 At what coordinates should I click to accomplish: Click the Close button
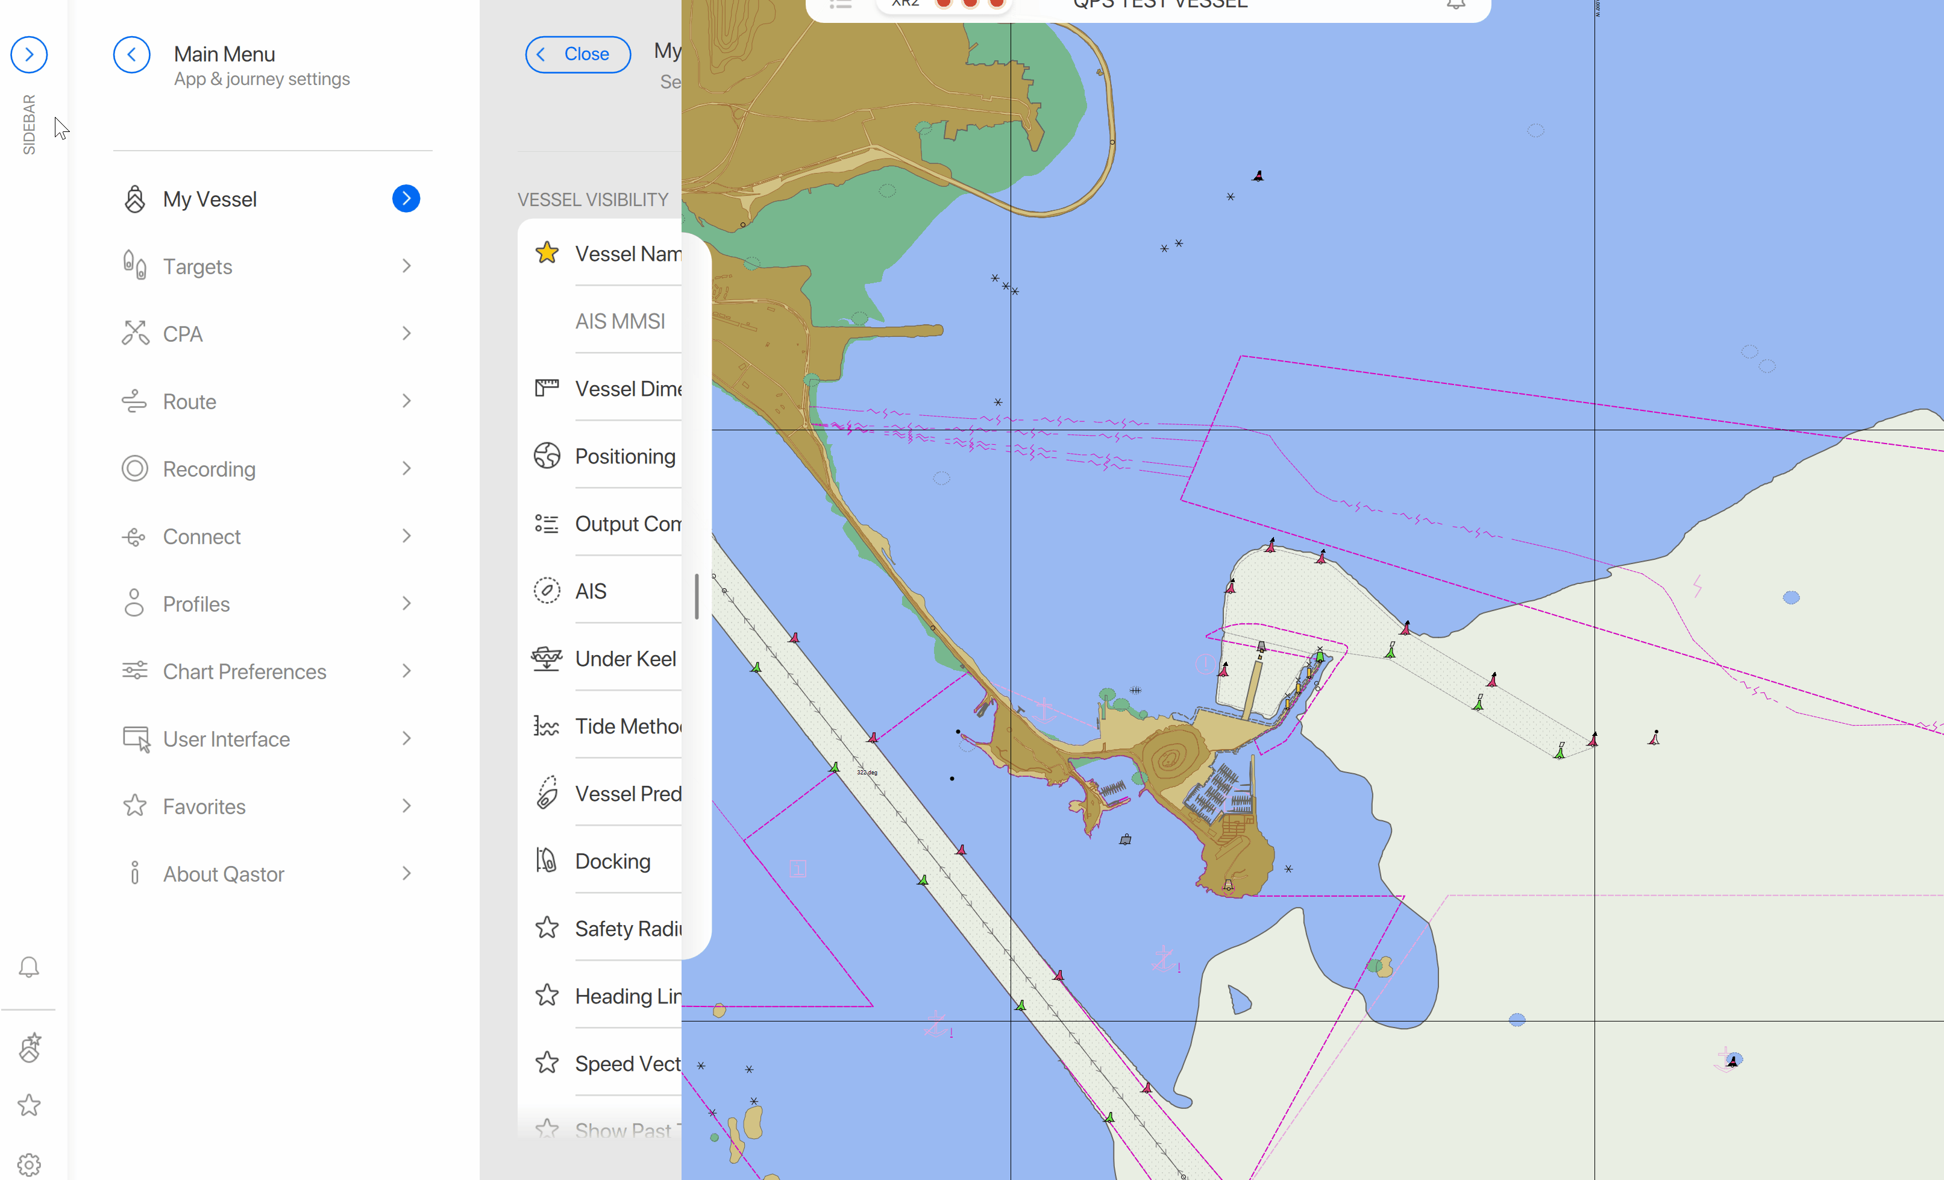577,54
